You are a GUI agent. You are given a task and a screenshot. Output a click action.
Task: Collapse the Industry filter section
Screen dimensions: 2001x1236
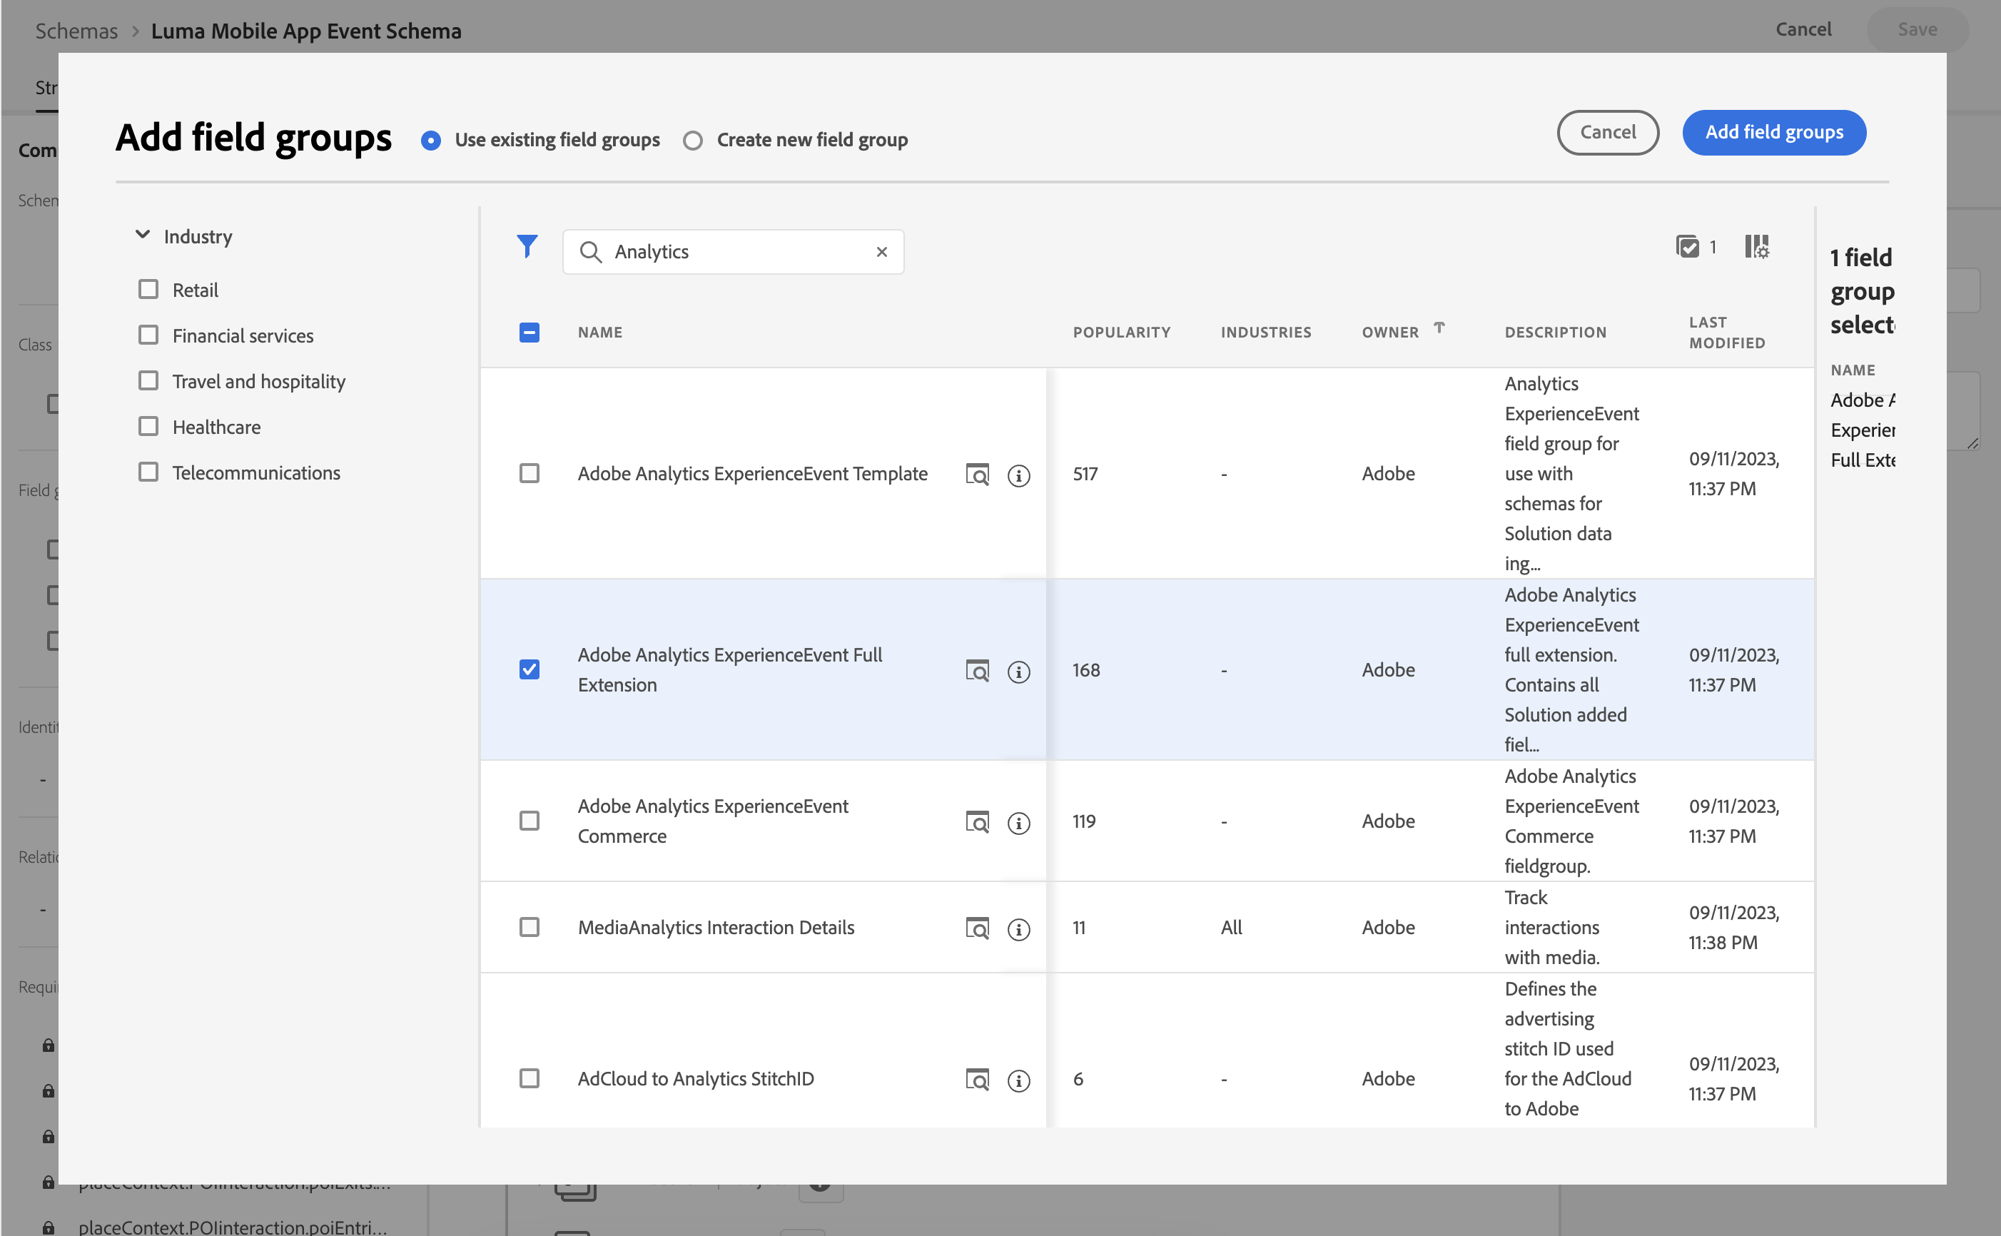[142, 235]
